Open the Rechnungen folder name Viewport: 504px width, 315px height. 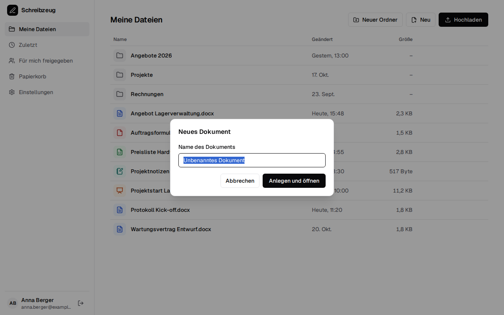[147, 94]
